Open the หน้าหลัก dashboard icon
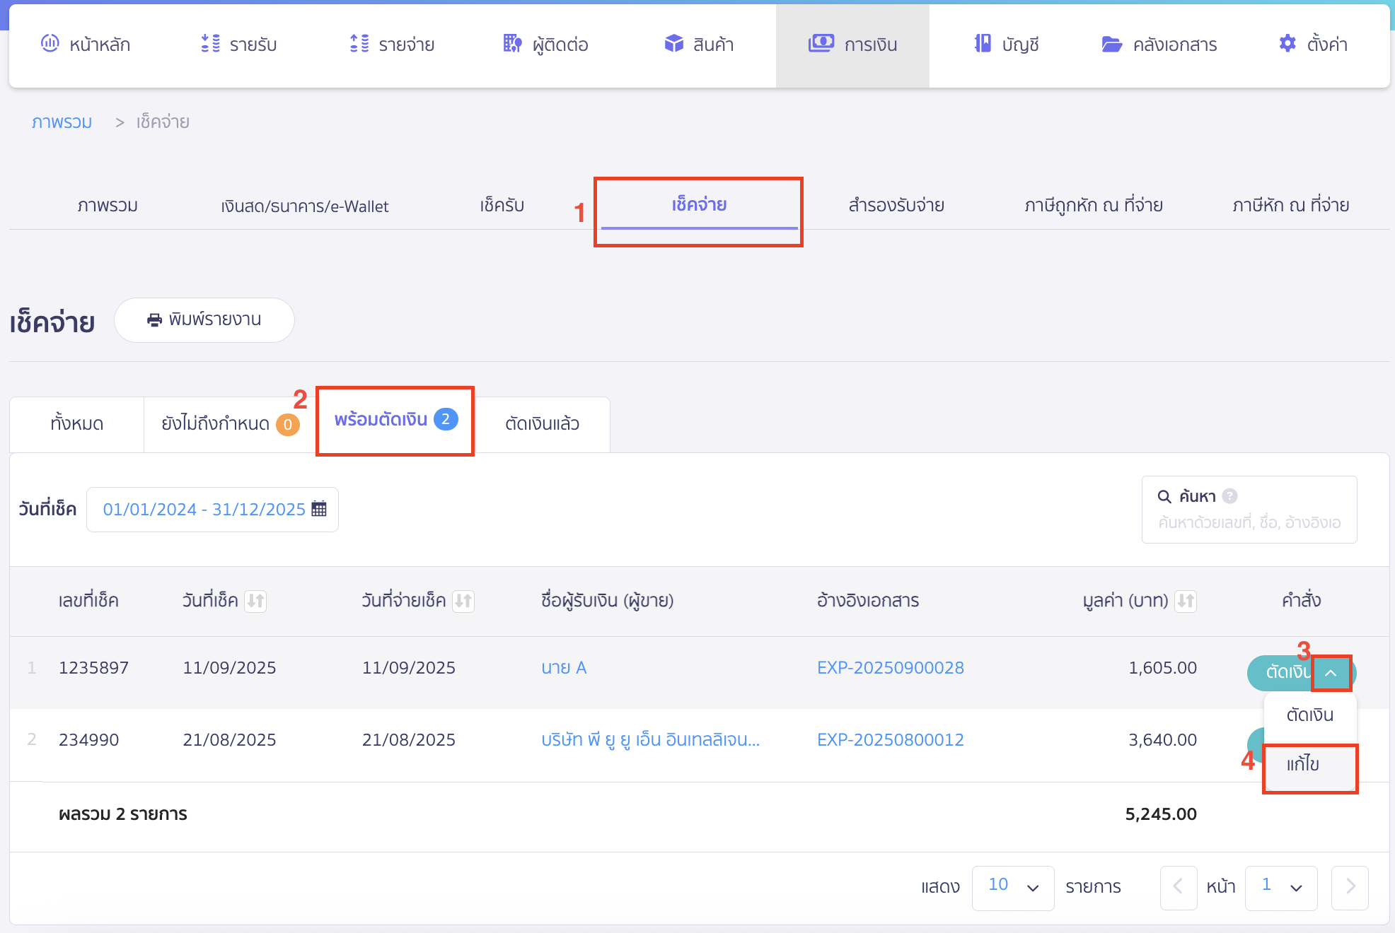The image size is (1395, 933). point(50,44)
